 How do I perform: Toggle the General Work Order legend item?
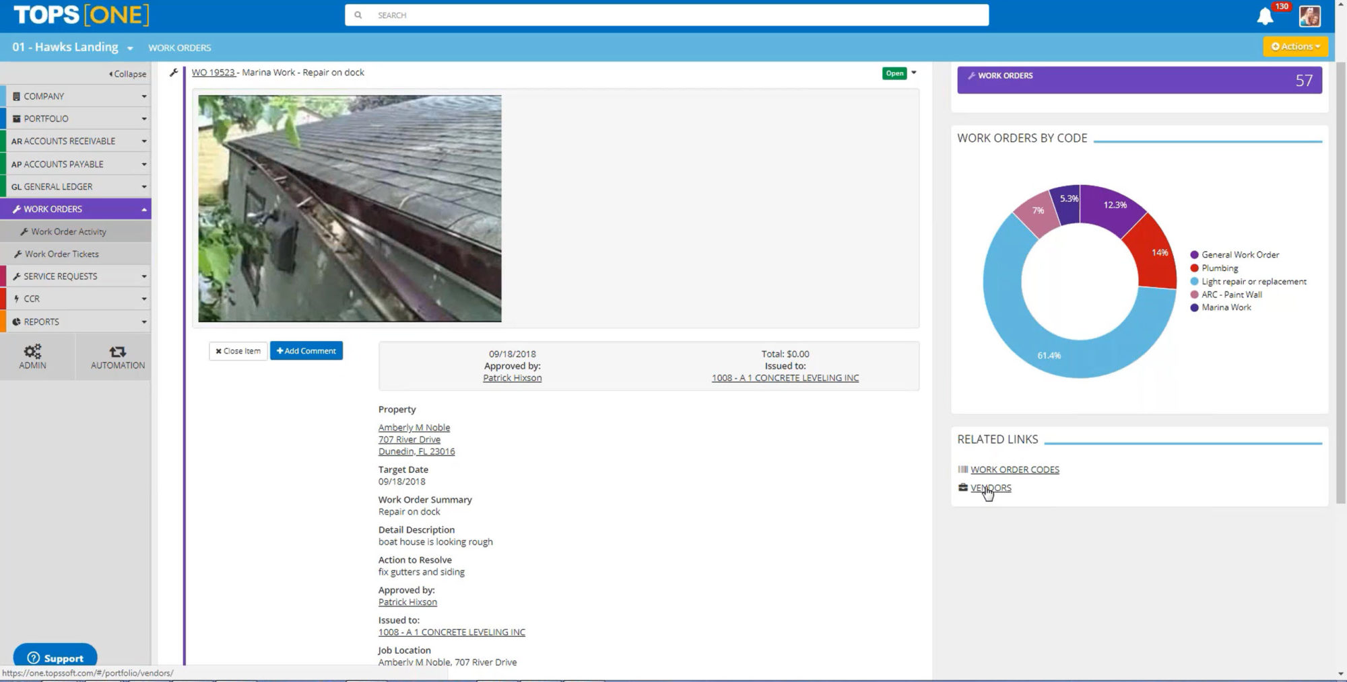(1239, 255)
